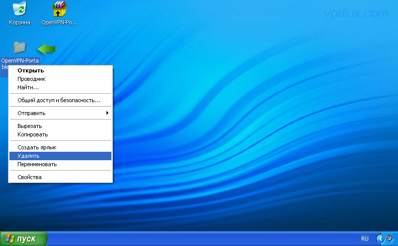This screenshot has width=398, height=246.
Task: Select Копировать to copy the folder
Action: coord(32,134)
